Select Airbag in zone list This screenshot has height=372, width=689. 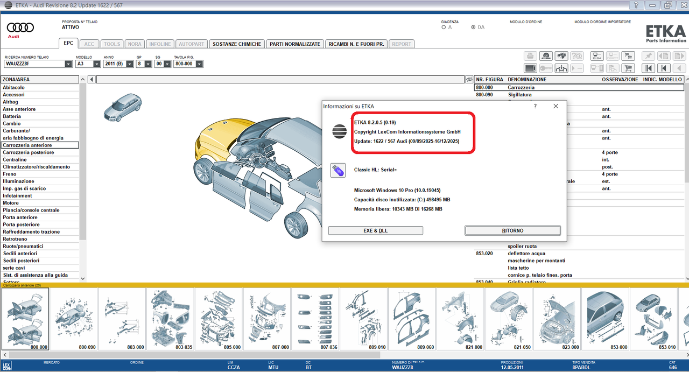pyautogui.click(x=39, y=102)
